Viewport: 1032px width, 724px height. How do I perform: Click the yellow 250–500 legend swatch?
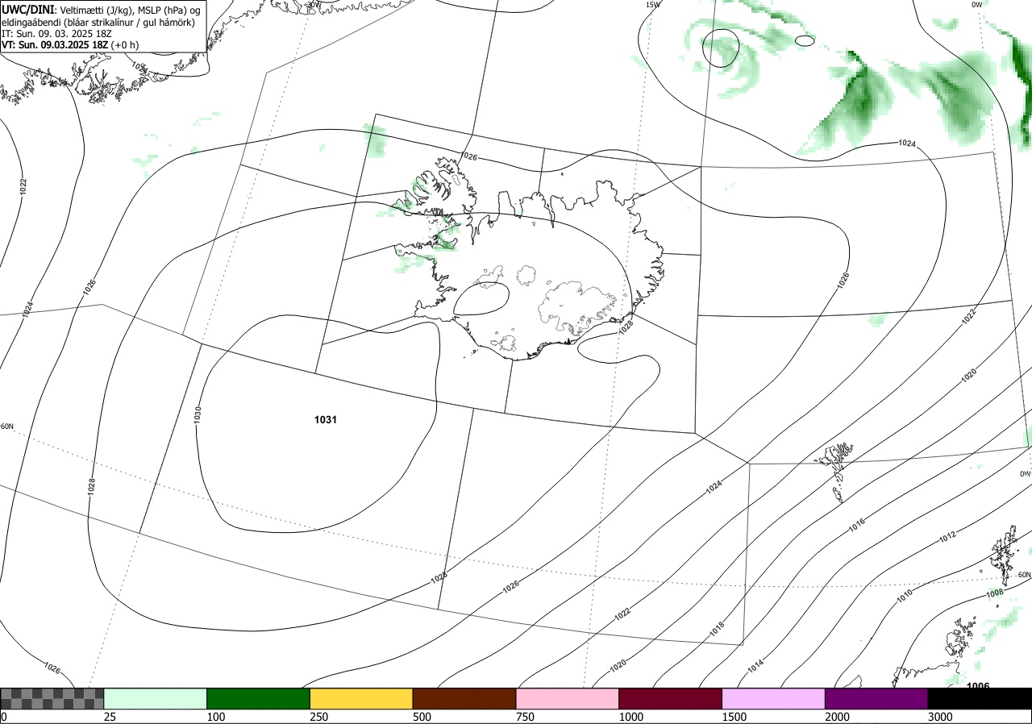coord(361,698)
